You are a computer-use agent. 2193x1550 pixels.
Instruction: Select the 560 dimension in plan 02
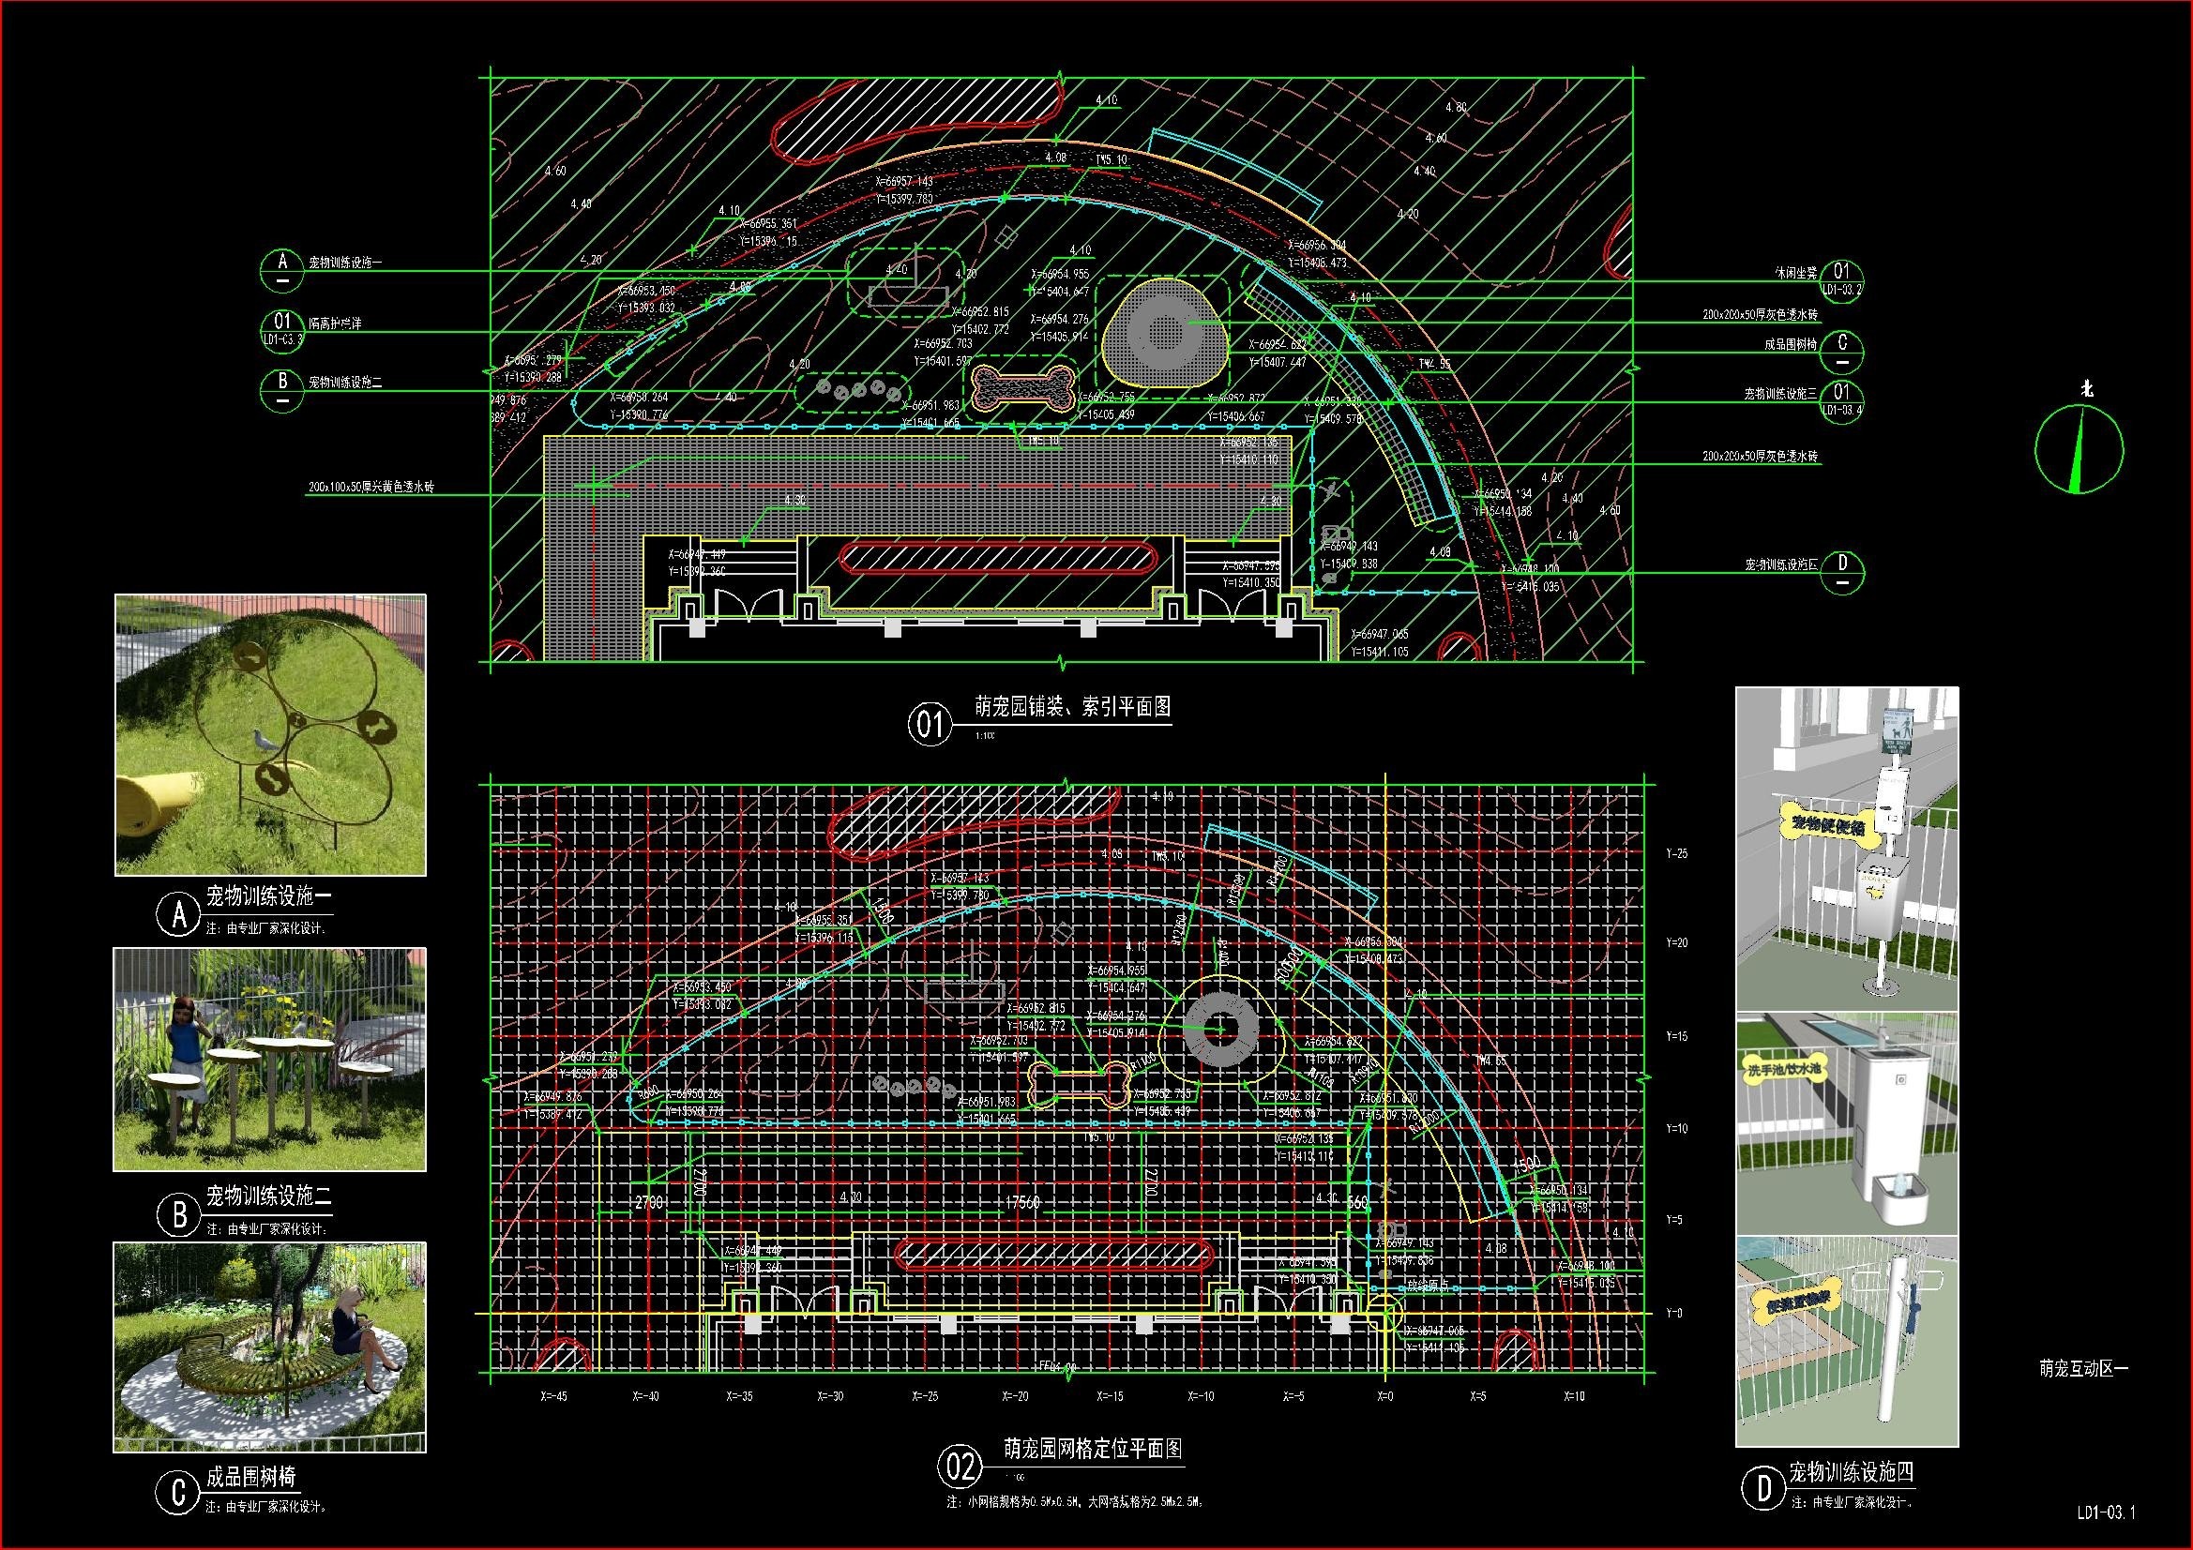[x=1357, y=1204]
